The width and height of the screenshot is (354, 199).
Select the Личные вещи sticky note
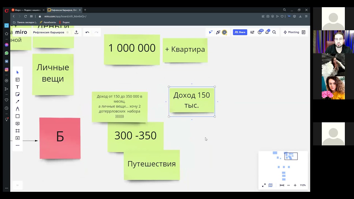tap(53, 74)
